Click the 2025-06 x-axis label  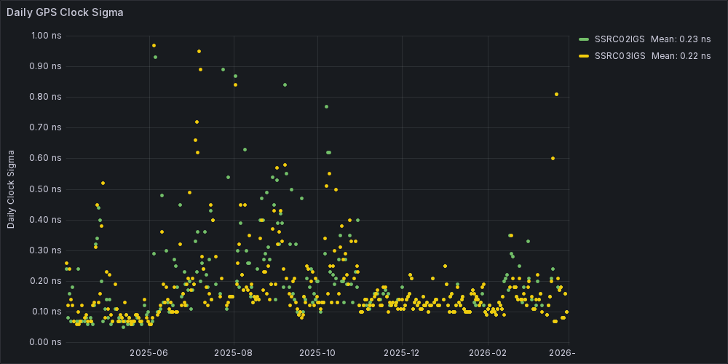(x=149, y=352)
